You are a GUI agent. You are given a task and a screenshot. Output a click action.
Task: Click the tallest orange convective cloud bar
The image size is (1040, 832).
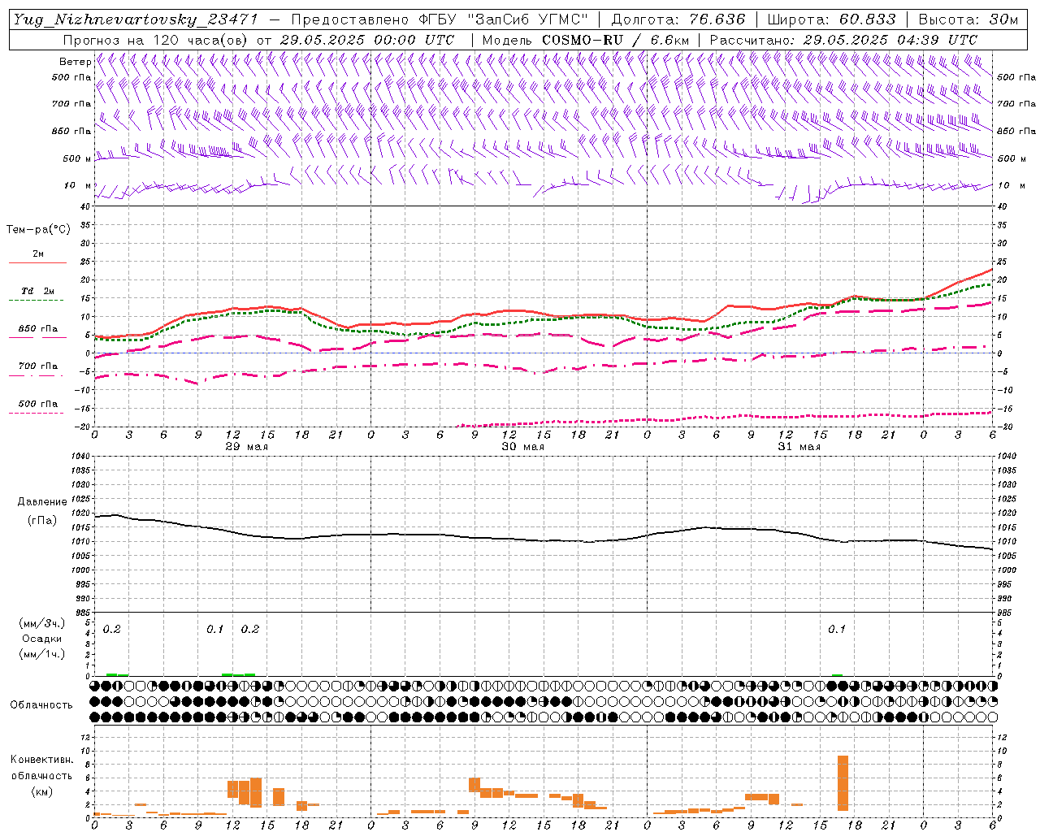pyautogui.click(x=843, y=783)
